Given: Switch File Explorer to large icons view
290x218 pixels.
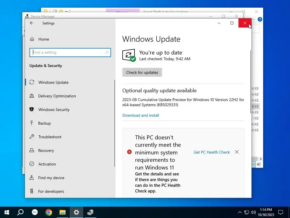Looking at the screenshot, I should coord(259,164).
